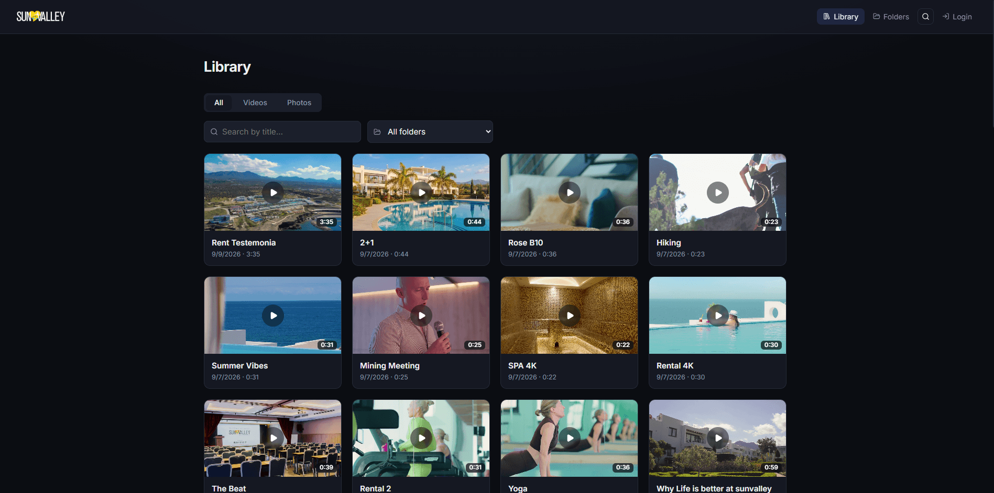This screenshot has height=493, width=994.
Task: Click the Rental 2 card title
Action: click(x=375, y=488)
